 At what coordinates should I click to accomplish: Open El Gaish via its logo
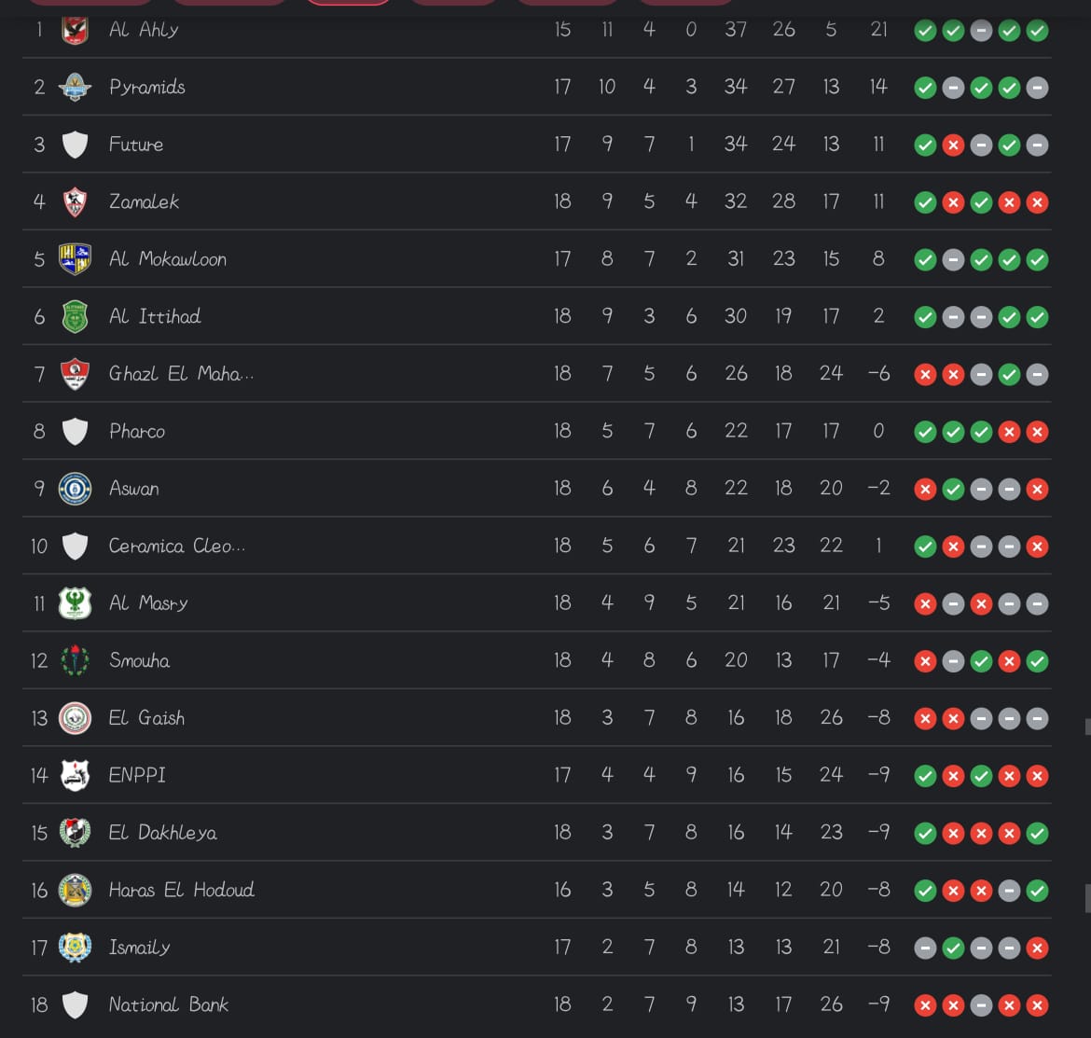75,718
